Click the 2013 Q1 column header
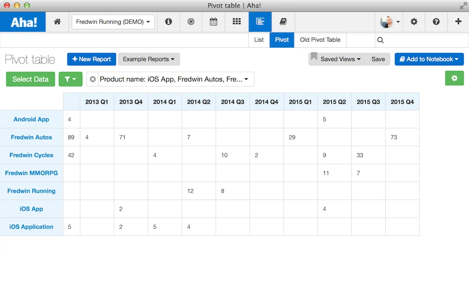 97,101
